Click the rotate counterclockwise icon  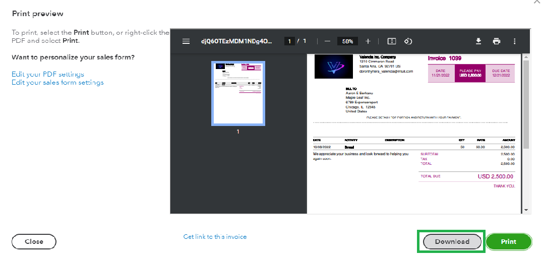[x=408, y=41]
